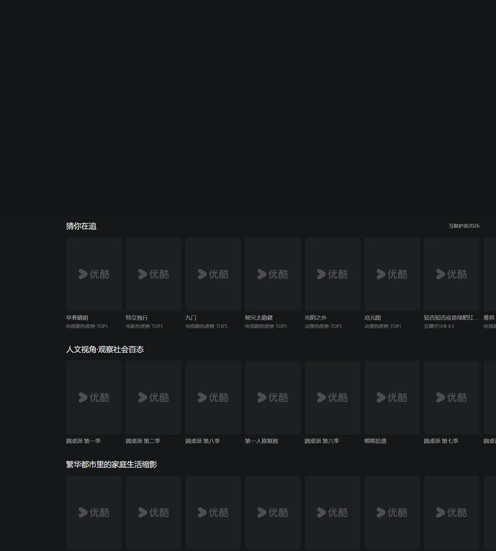Click the 繁华都市里的家庭生活缩影 section heading
This screenshot has width=496, height=551.
(112, 464)
